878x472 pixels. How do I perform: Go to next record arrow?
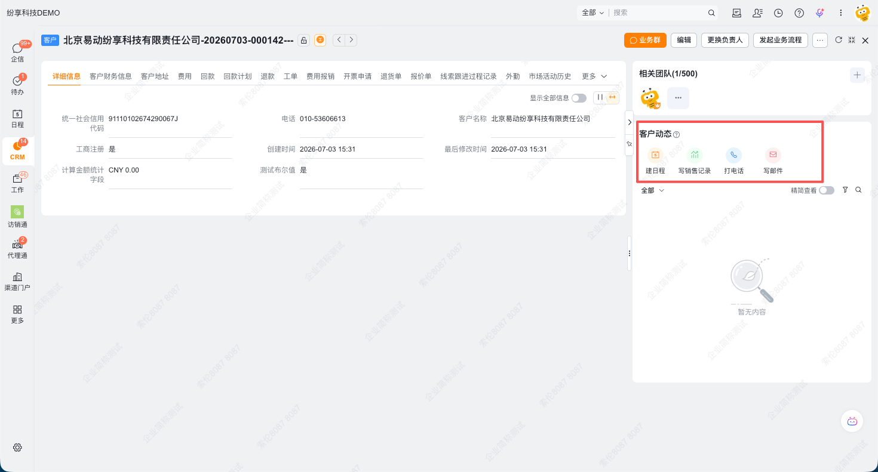tap(351, 40)
